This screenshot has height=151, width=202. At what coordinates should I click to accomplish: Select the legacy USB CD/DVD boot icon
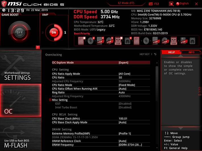pos(164,41)
